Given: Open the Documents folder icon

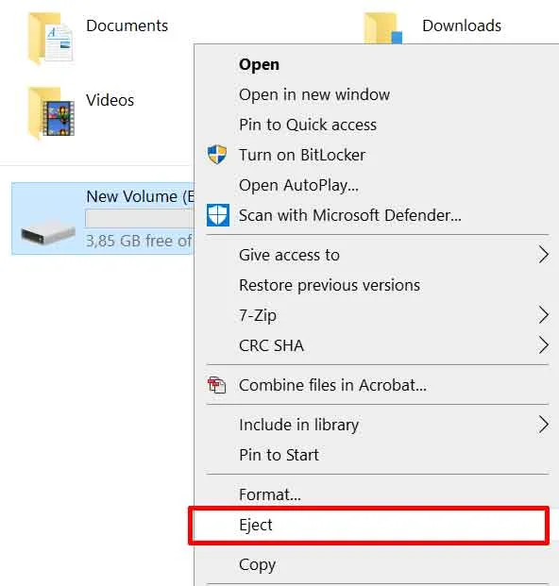Looking at the screenshot, I should [x=50, y=39].
